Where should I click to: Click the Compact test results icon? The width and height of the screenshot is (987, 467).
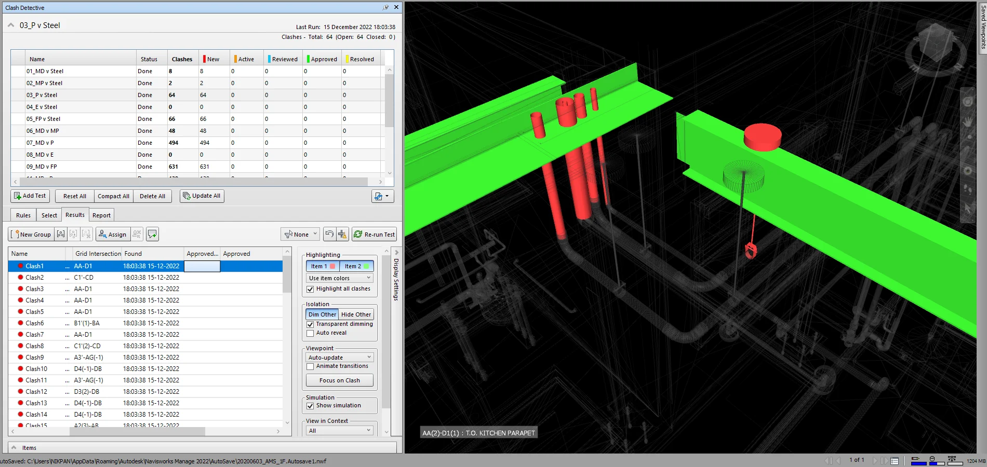click(x=342, y=235)
